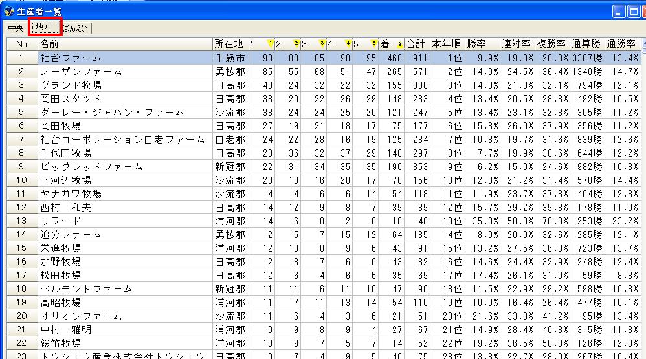Image resolution: width=646 pixels, height=359 pixels.
Task: Click the 982勝 career wins cell
Action: click(587, 167)
